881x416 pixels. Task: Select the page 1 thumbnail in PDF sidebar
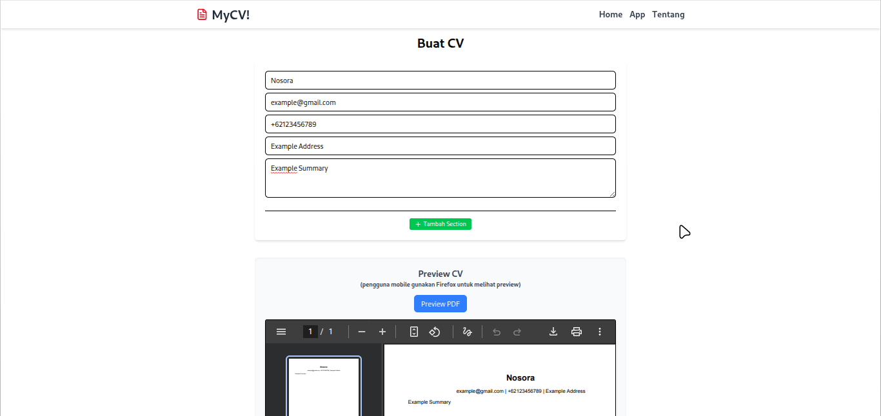(x=324, y=386)
